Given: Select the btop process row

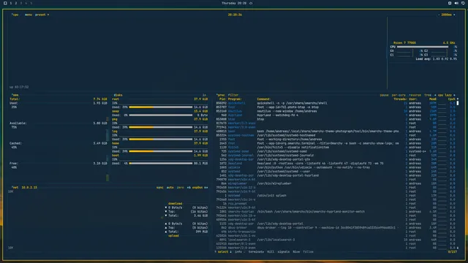Looking at the screenshot, I should point(336,119).
